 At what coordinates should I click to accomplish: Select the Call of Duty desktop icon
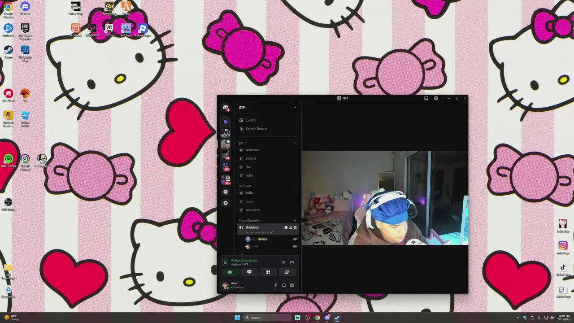point(75,9)
